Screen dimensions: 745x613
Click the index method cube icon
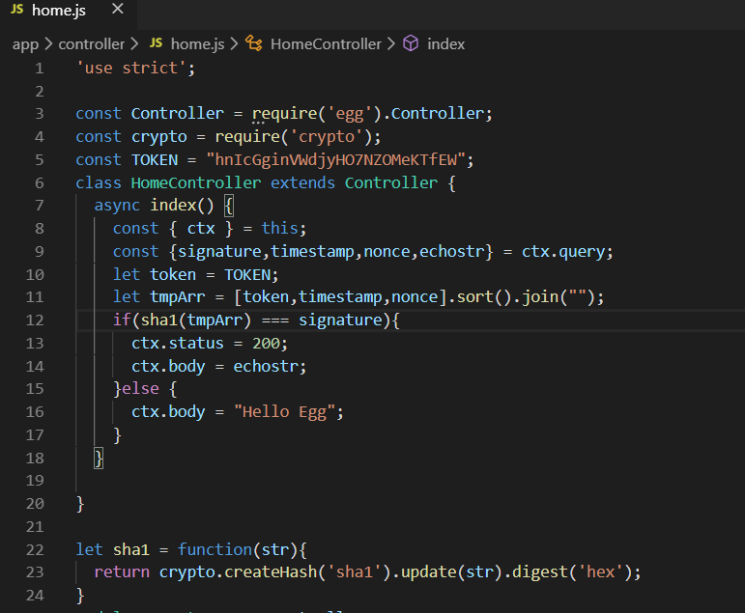coord(411,44)
